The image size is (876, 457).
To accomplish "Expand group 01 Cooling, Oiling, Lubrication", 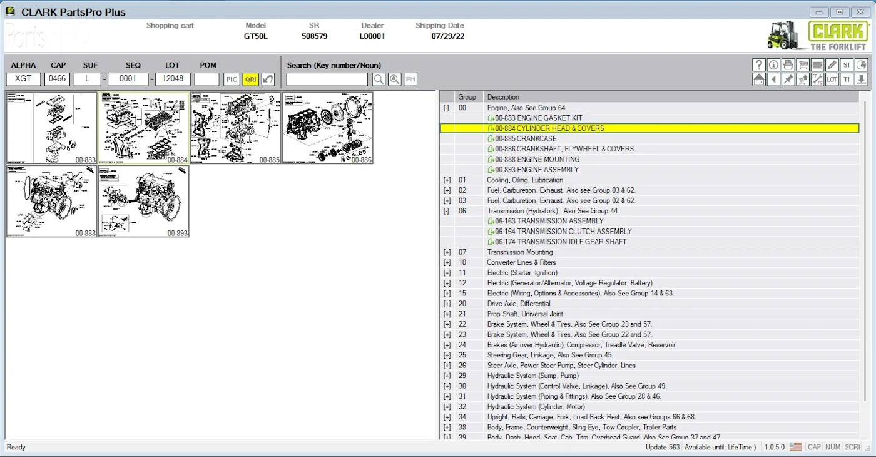I will pos(447,180).
